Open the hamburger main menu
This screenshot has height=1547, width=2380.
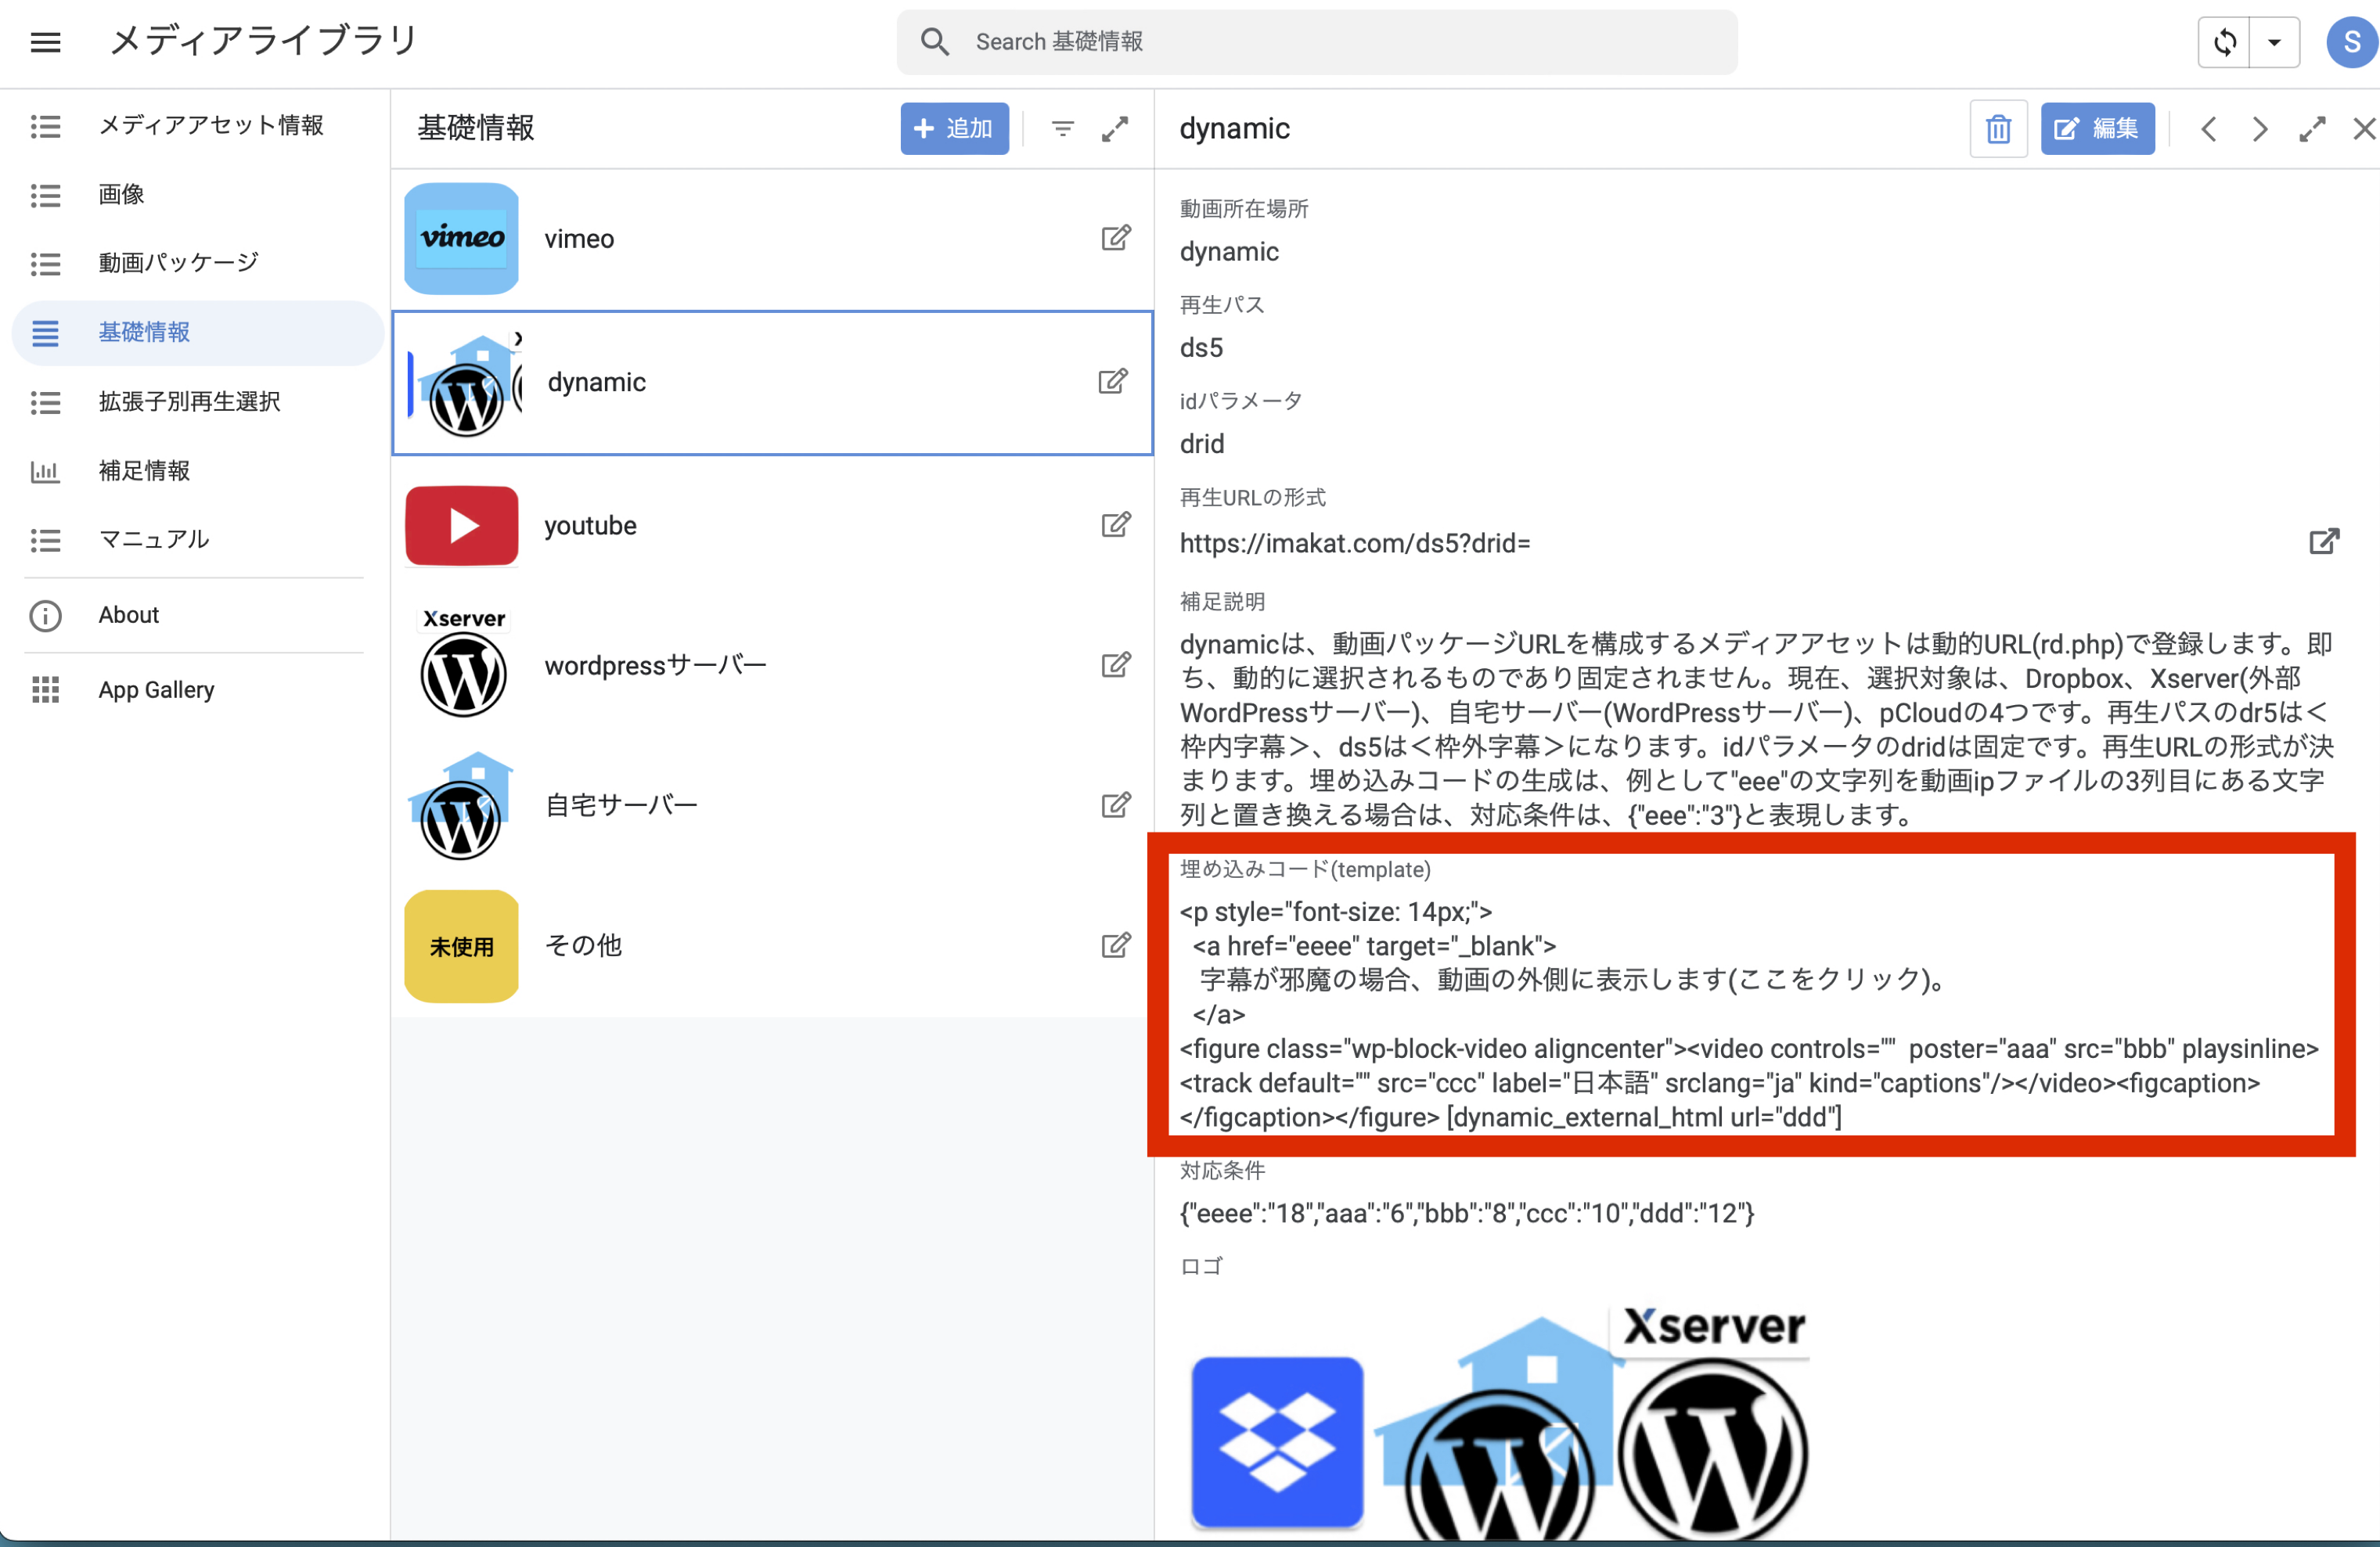pyautogui.click(x=46, y=42)
